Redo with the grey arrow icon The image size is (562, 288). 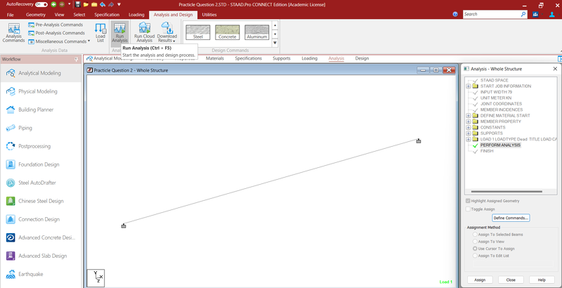(x=111, y=5)
